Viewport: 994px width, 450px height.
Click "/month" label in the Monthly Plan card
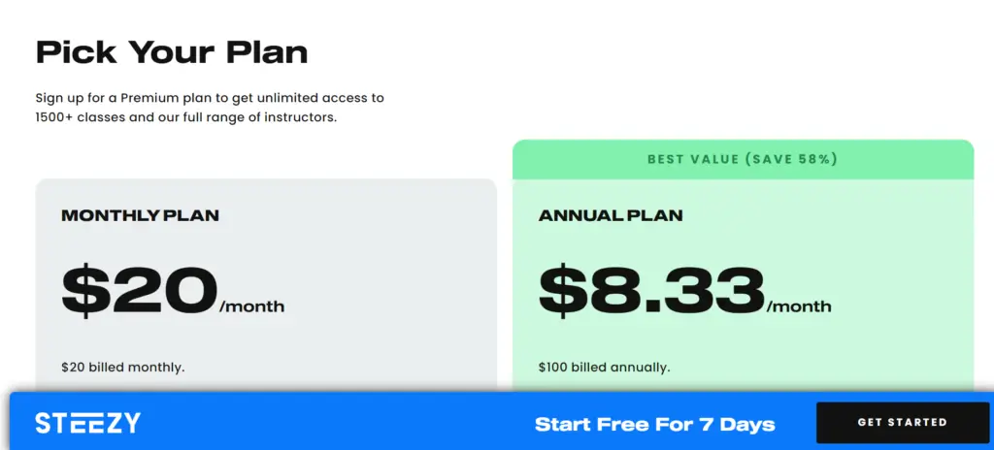tap(252, 306)
